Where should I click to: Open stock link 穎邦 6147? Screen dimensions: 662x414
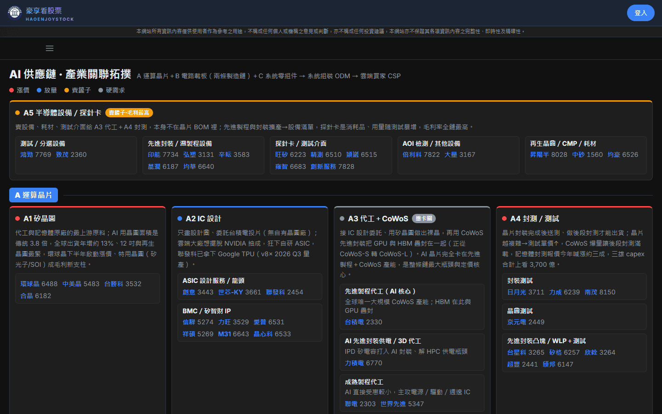558,364
